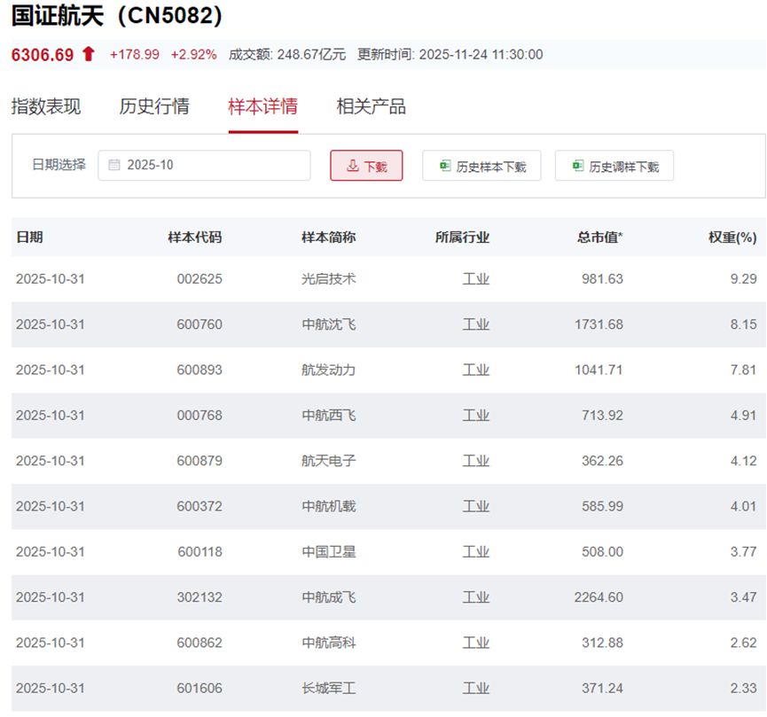This screenshot has height=717, width=767.
Task: Click the 历史调样下载 button
Action: pos(614,166)
